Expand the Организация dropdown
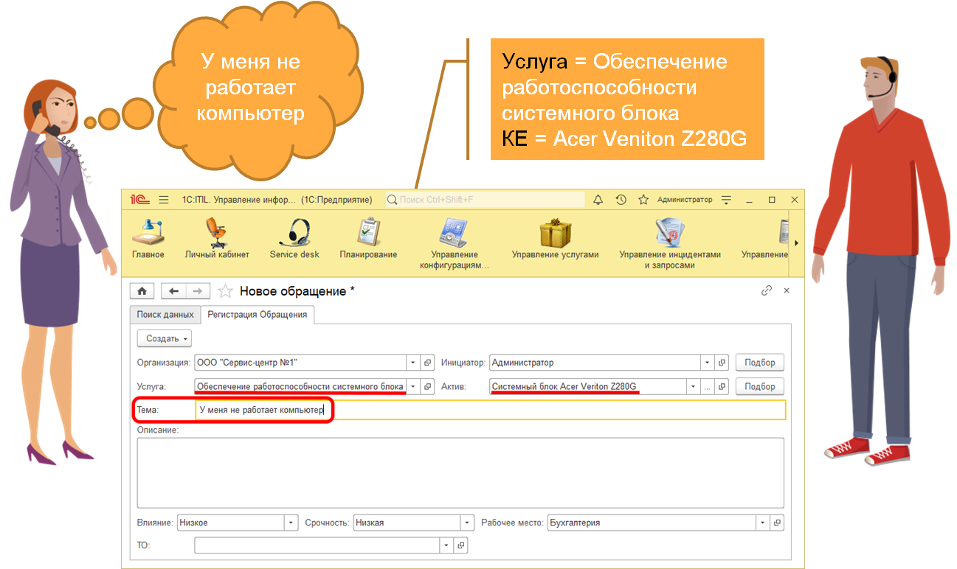The height and width of the screenshot is (569, 957). coord(413,363)
